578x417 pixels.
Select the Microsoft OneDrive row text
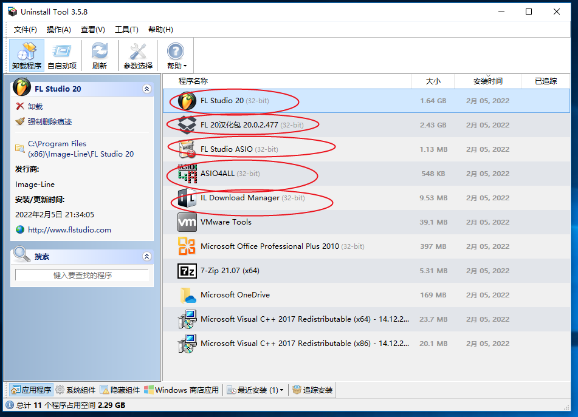click(235, 295)
